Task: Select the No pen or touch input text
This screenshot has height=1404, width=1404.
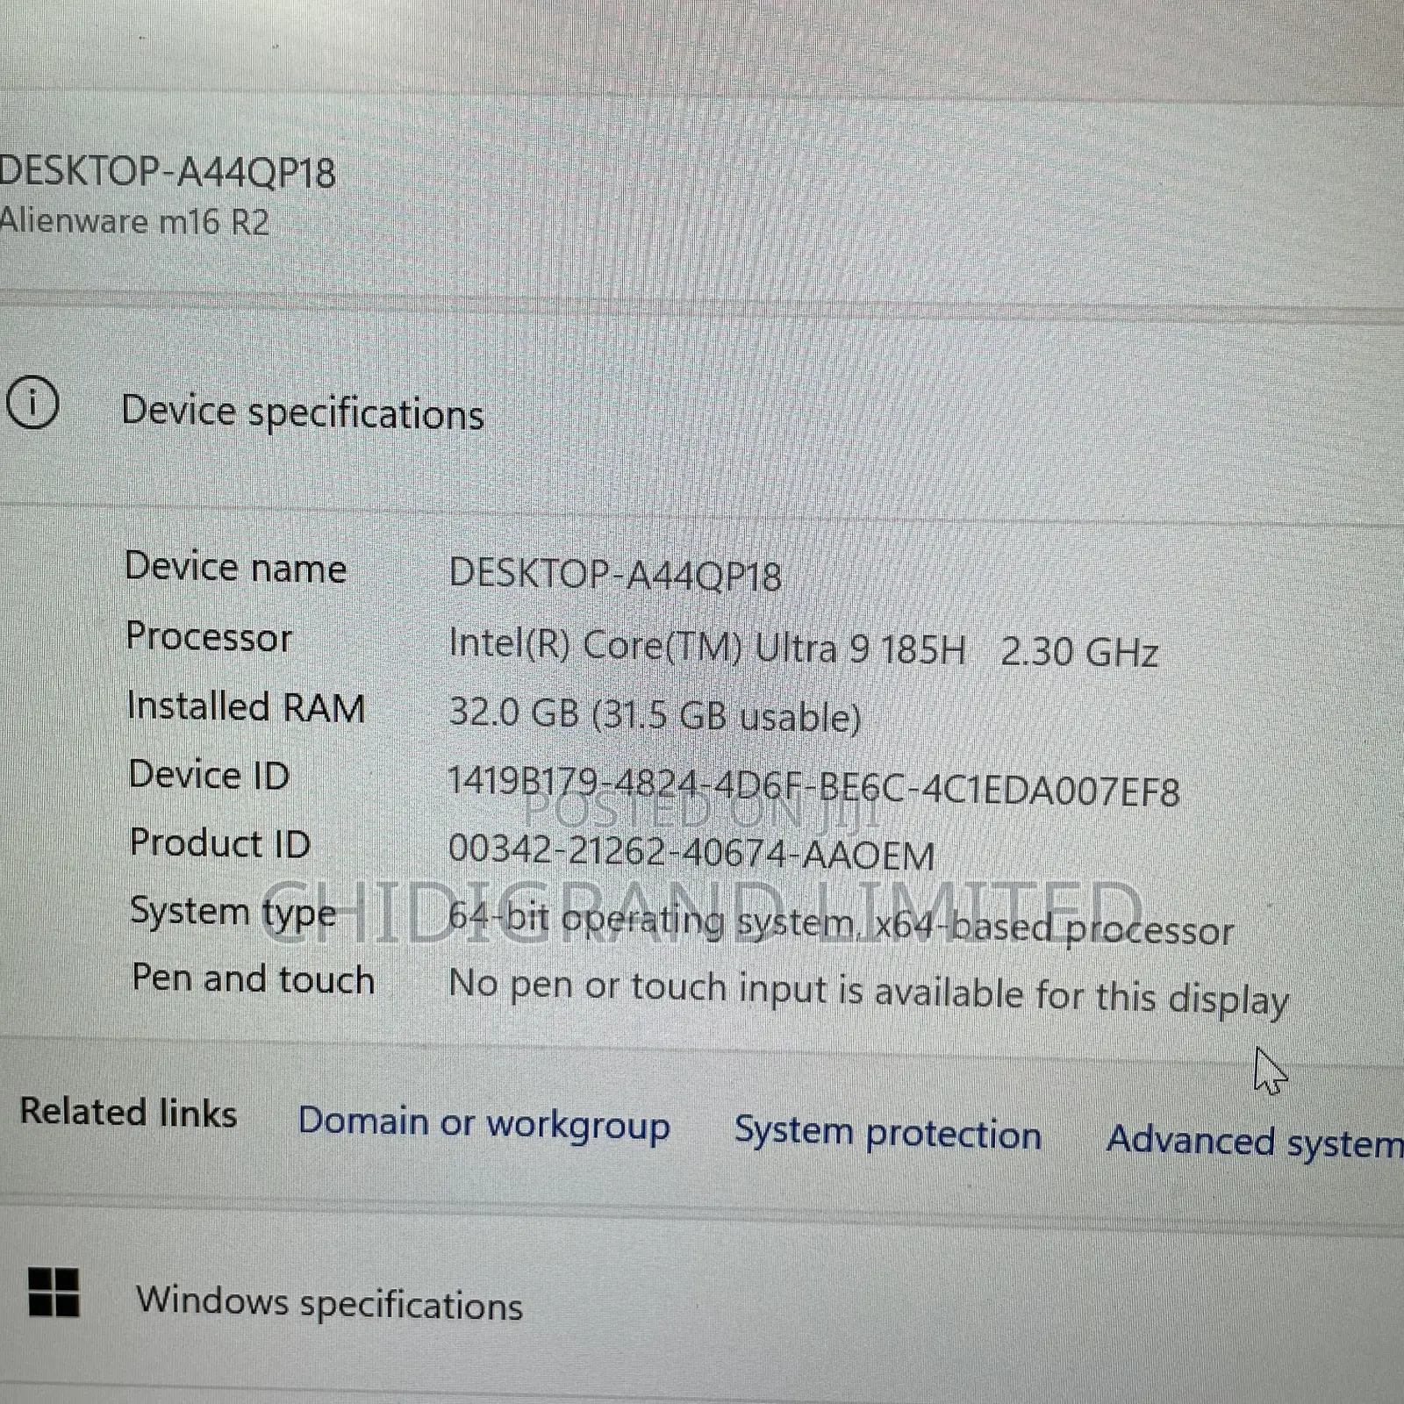Action: (869, 992)
